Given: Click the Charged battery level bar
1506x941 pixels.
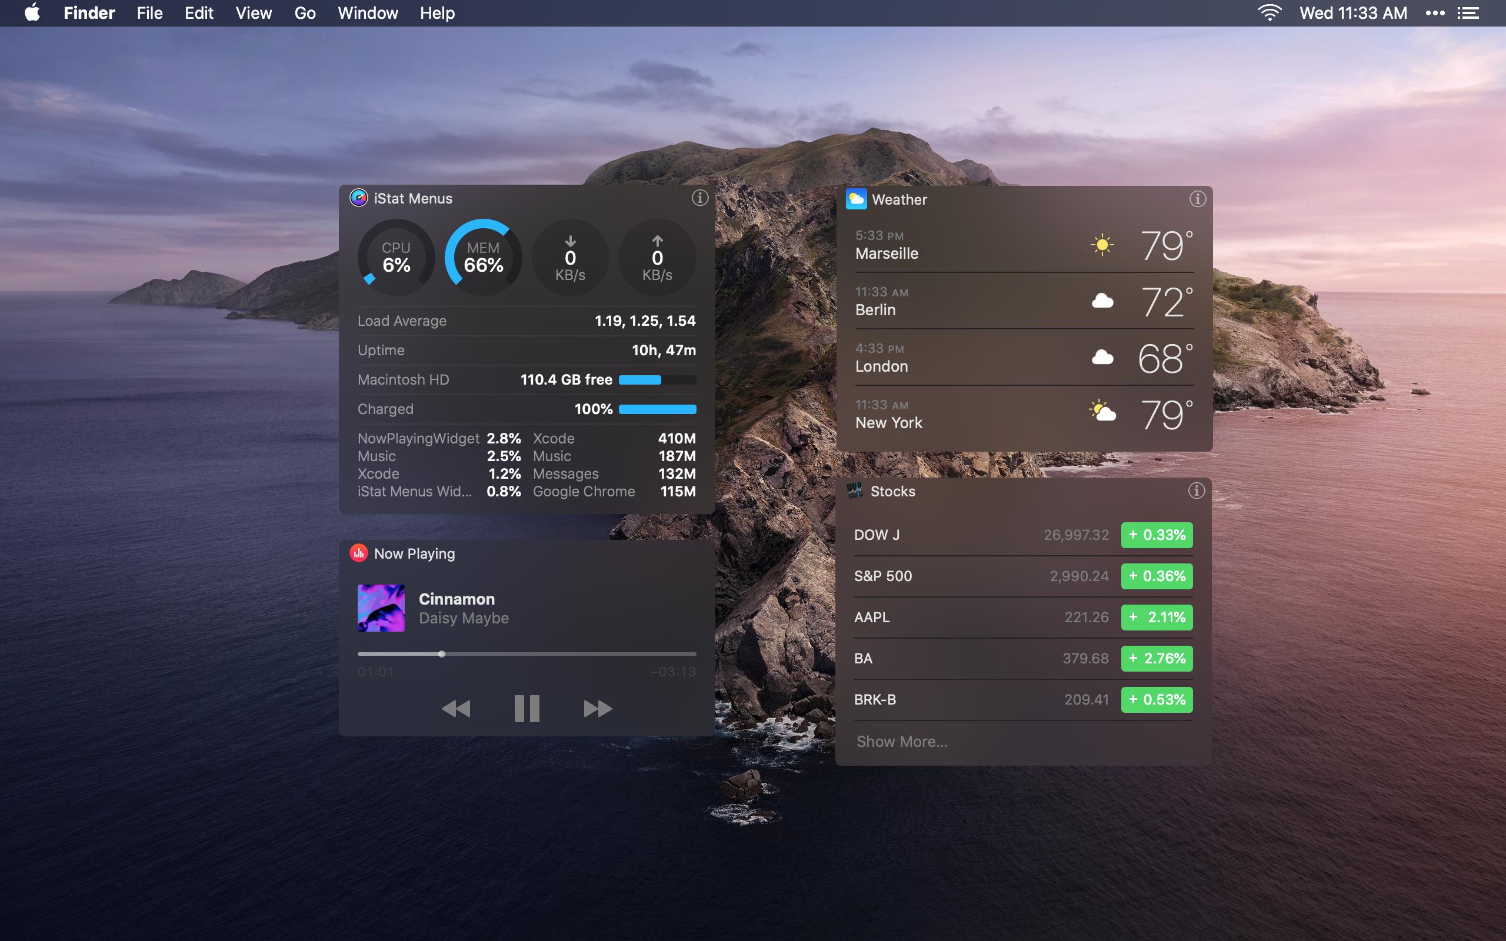Looking at the screenshot, I should (x=657, y=409).
